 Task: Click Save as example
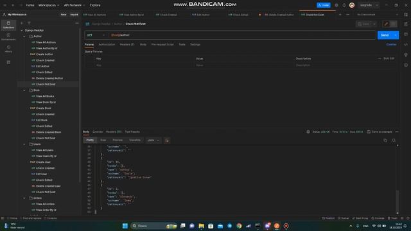380,132
